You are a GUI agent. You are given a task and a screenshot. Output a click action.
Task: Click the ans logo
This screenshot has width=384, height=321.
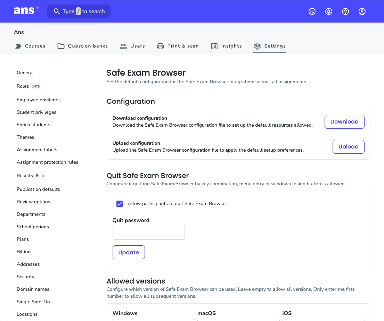pos(26,10)
